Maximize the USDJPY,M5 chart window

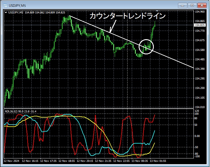point(192,5)
